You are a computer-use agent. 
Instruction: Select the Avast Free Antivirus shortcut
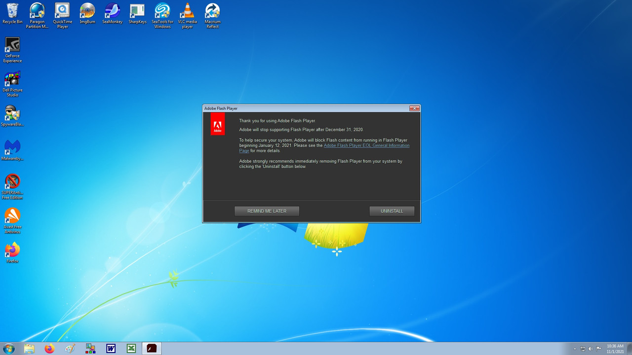12,220
